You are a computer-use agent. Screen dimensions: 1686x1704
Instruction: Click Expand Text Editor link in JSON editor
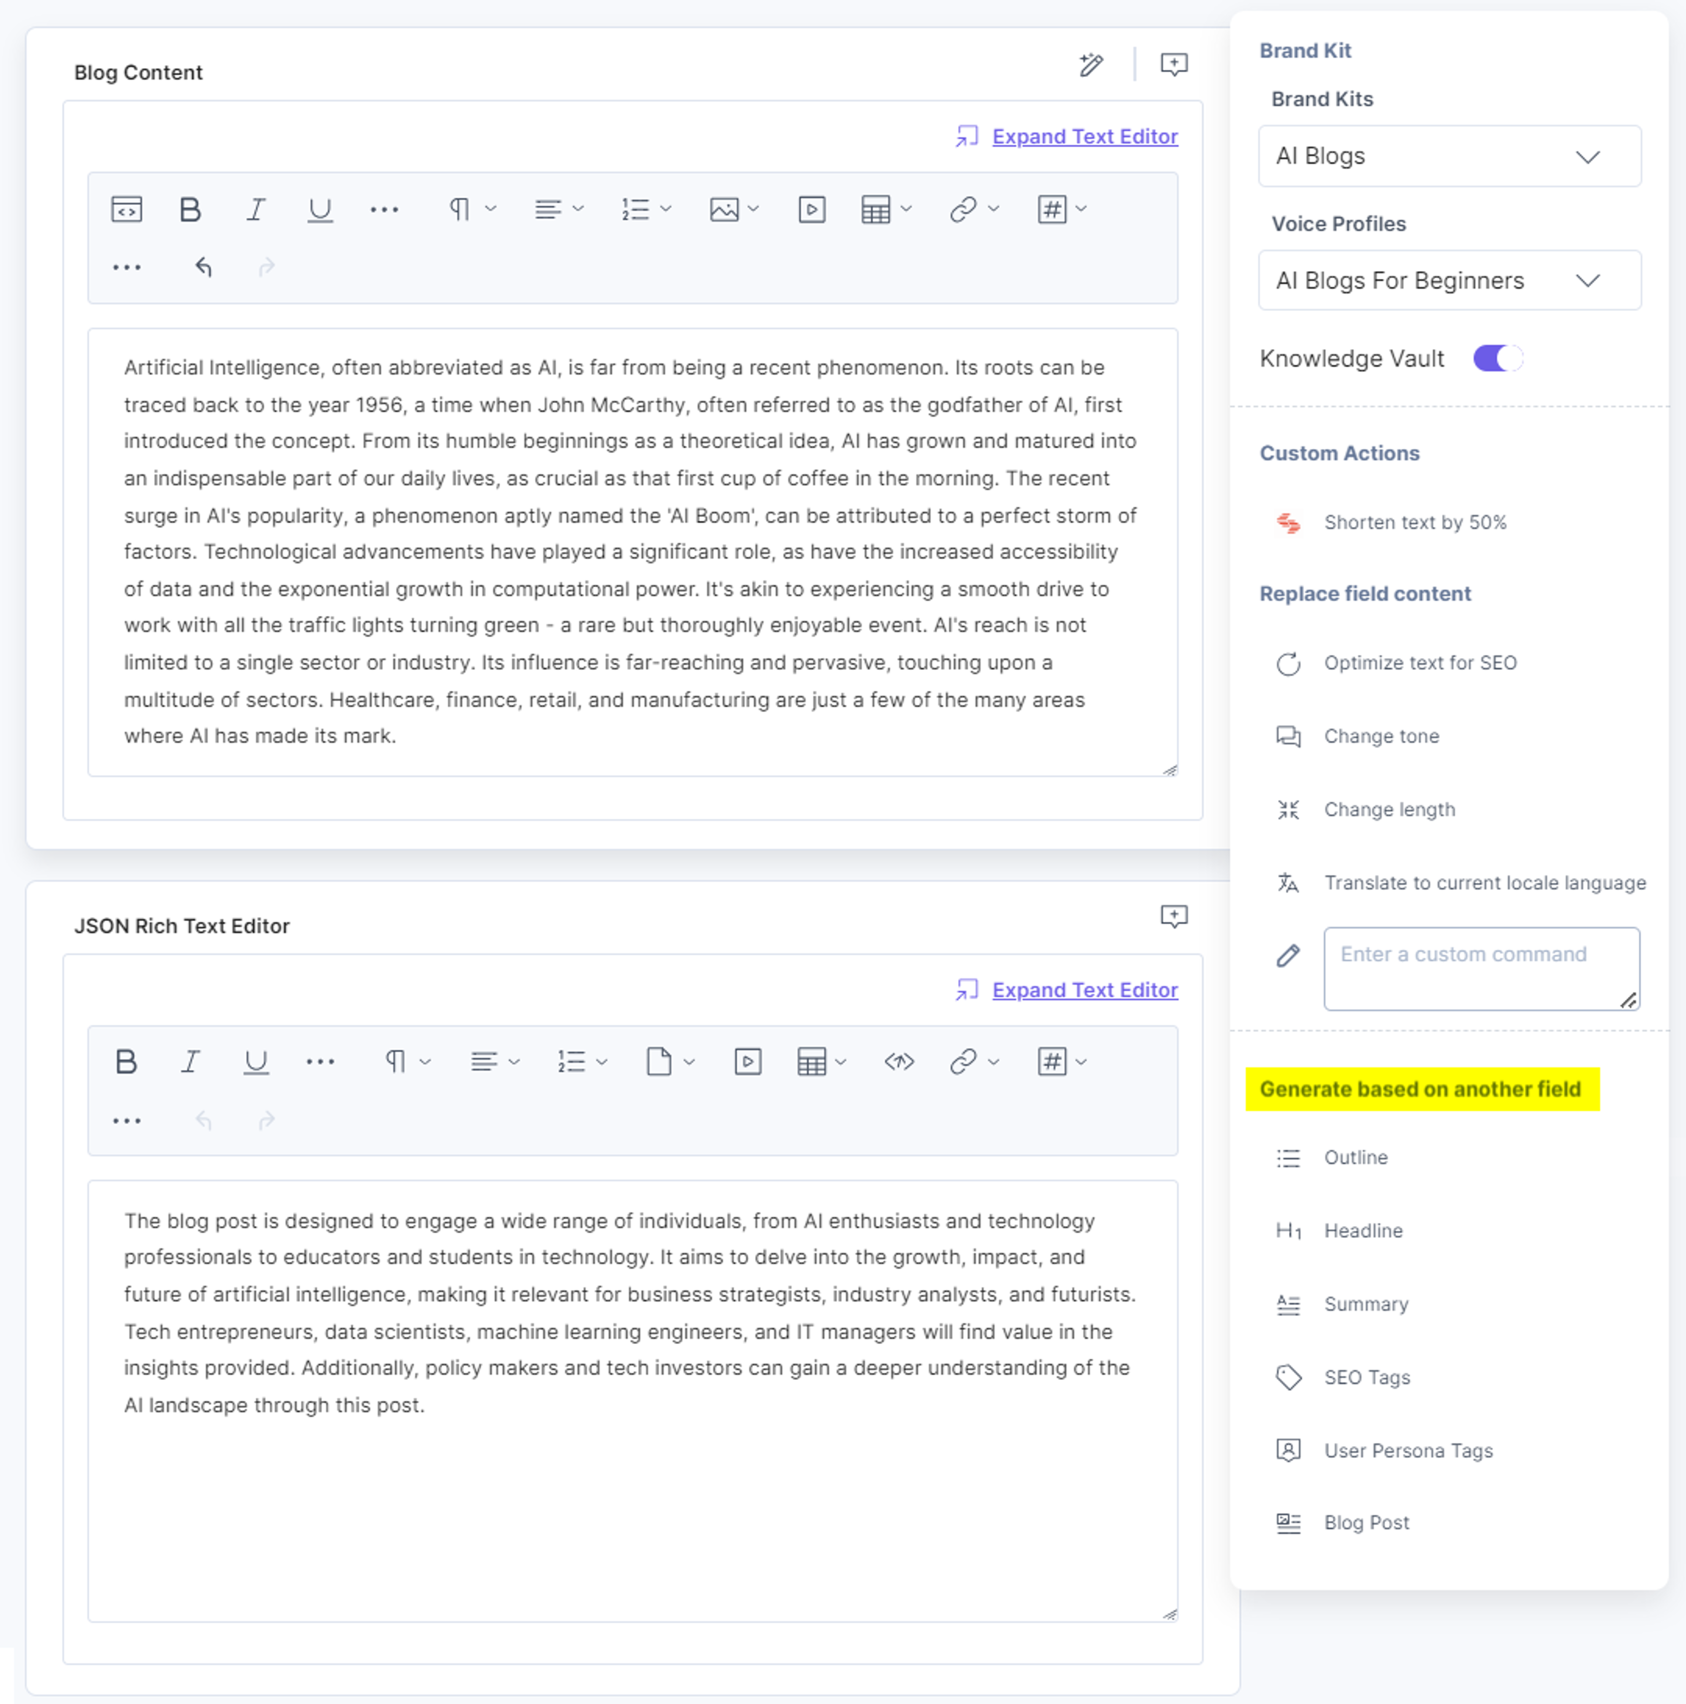coord(1085,989)
